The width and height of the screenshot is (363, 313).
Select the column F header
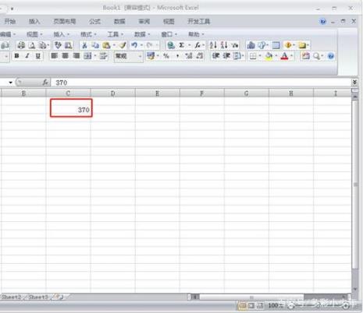coord(202,93)
